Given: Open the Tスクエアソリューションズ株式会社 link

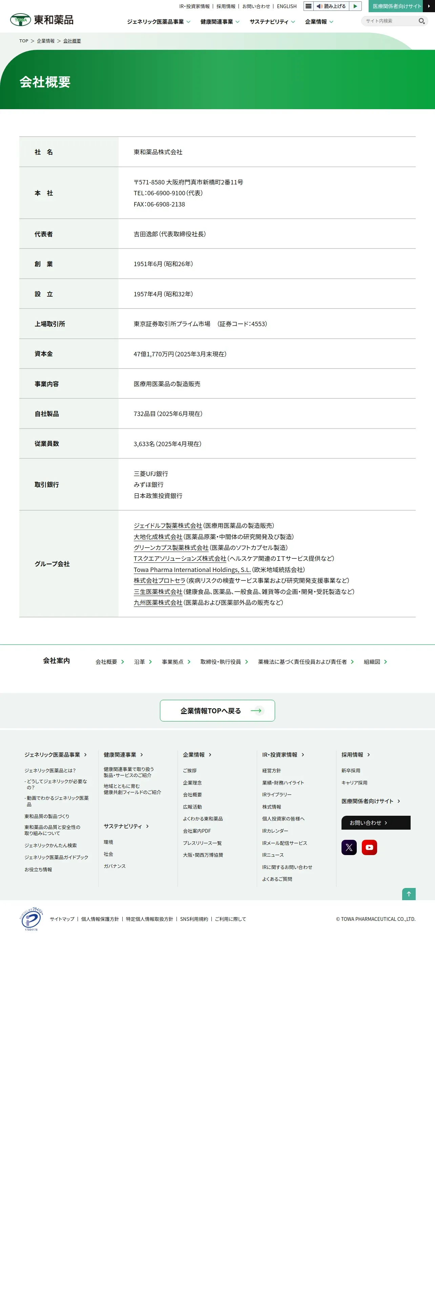Looking at the screenshot, I should pos(180,559).
